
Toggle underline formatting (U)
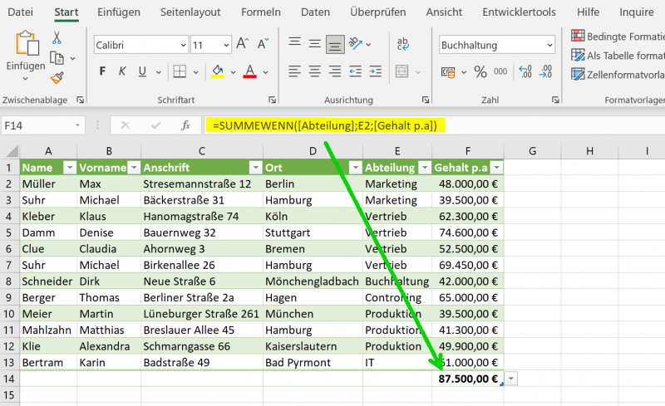pyautogui.click(x=142, y=71)
